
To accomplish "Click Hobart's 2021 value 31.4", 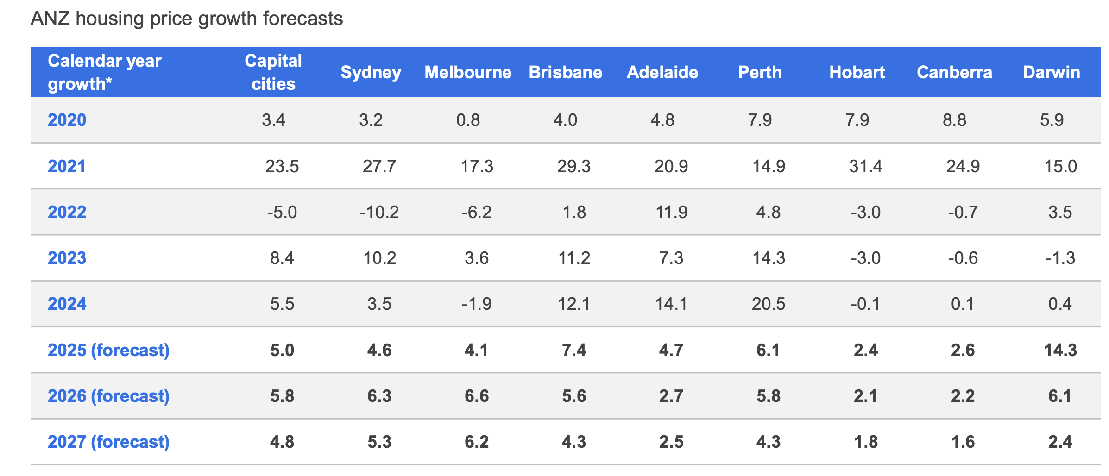I will 865,166.
